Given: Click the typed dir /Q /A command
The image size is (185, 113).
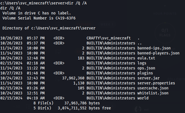Looking at the screenshot, I should (77, 3).
